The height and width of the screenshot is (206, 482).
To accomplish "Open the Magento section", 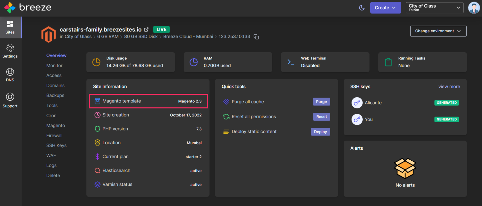I will (56, 126).
